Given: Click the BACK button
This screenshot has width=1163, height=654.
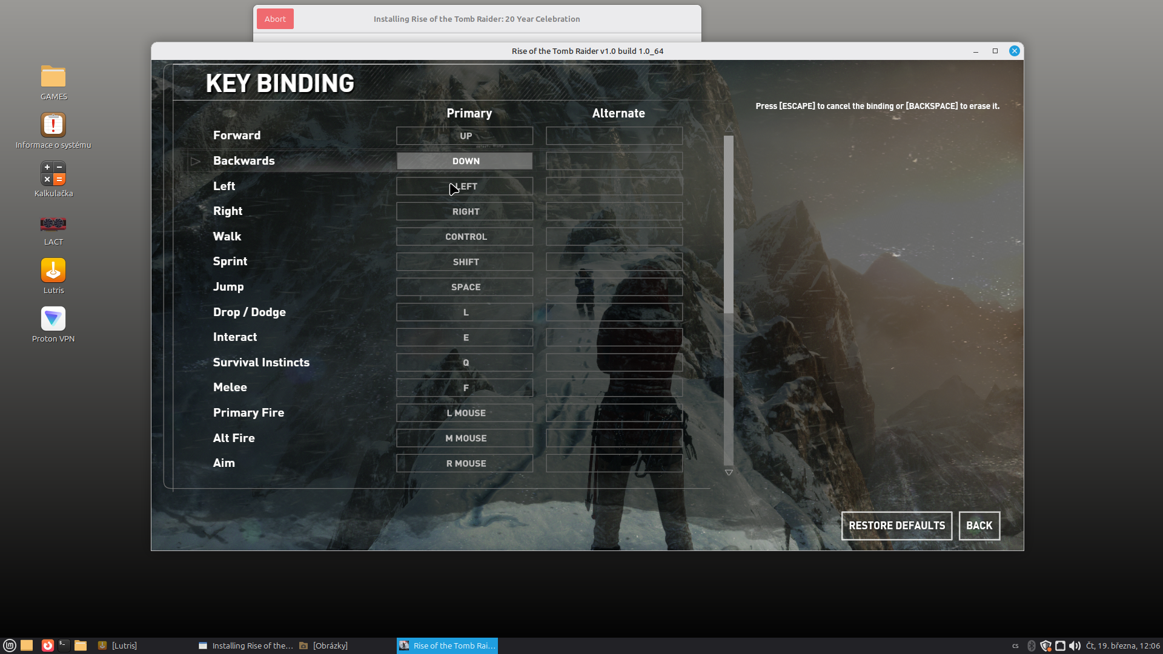Looking at the screenshot, I should pyautogui.click(x=979, y=526).
